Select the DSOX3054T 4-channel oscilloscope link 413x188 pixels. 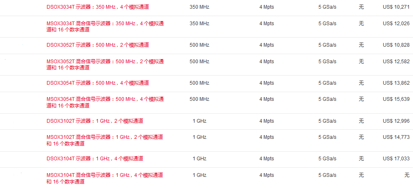click(x=97, y=83)
